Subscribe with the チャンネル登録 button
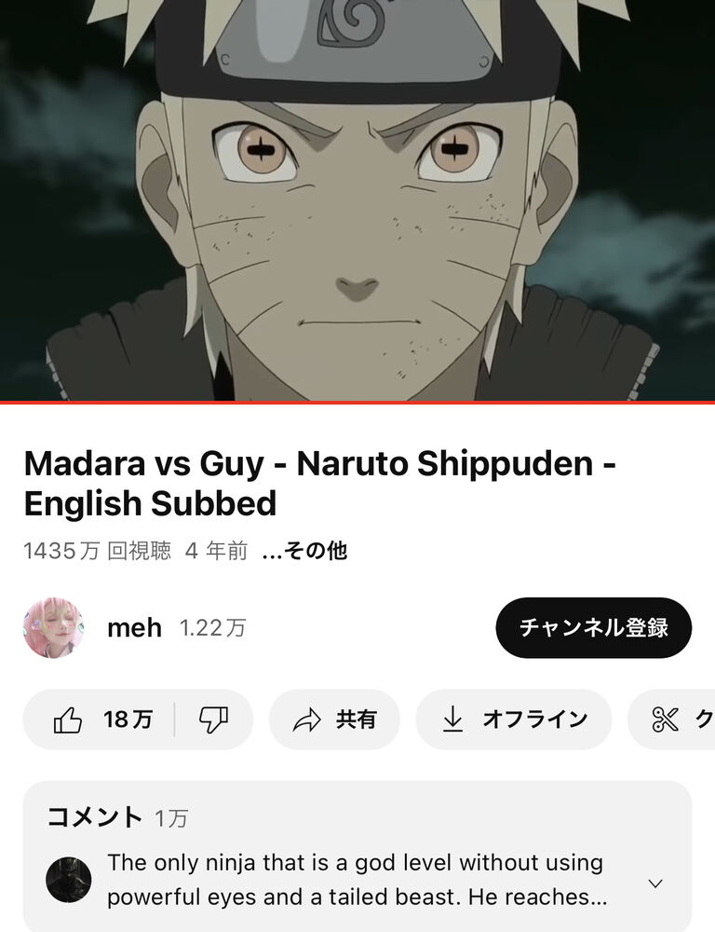715x932 pixels. pyautogui.click(x=593, y=627)
